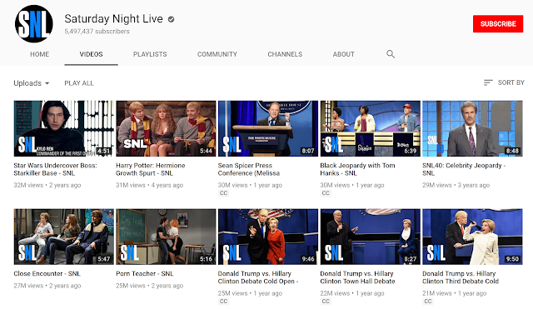This screenshot has width=533, height=309.
Task: Click the 9:46 debate cold open thumbnail
Action: [268, 237]
